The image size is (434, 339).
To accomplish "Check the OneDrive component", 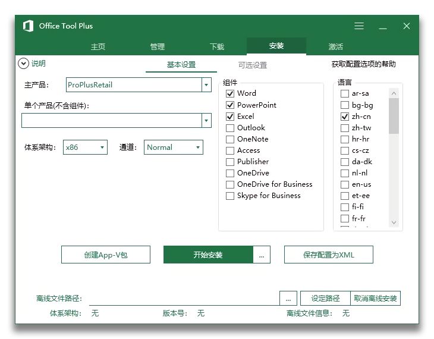I will [x=230, y=173].
